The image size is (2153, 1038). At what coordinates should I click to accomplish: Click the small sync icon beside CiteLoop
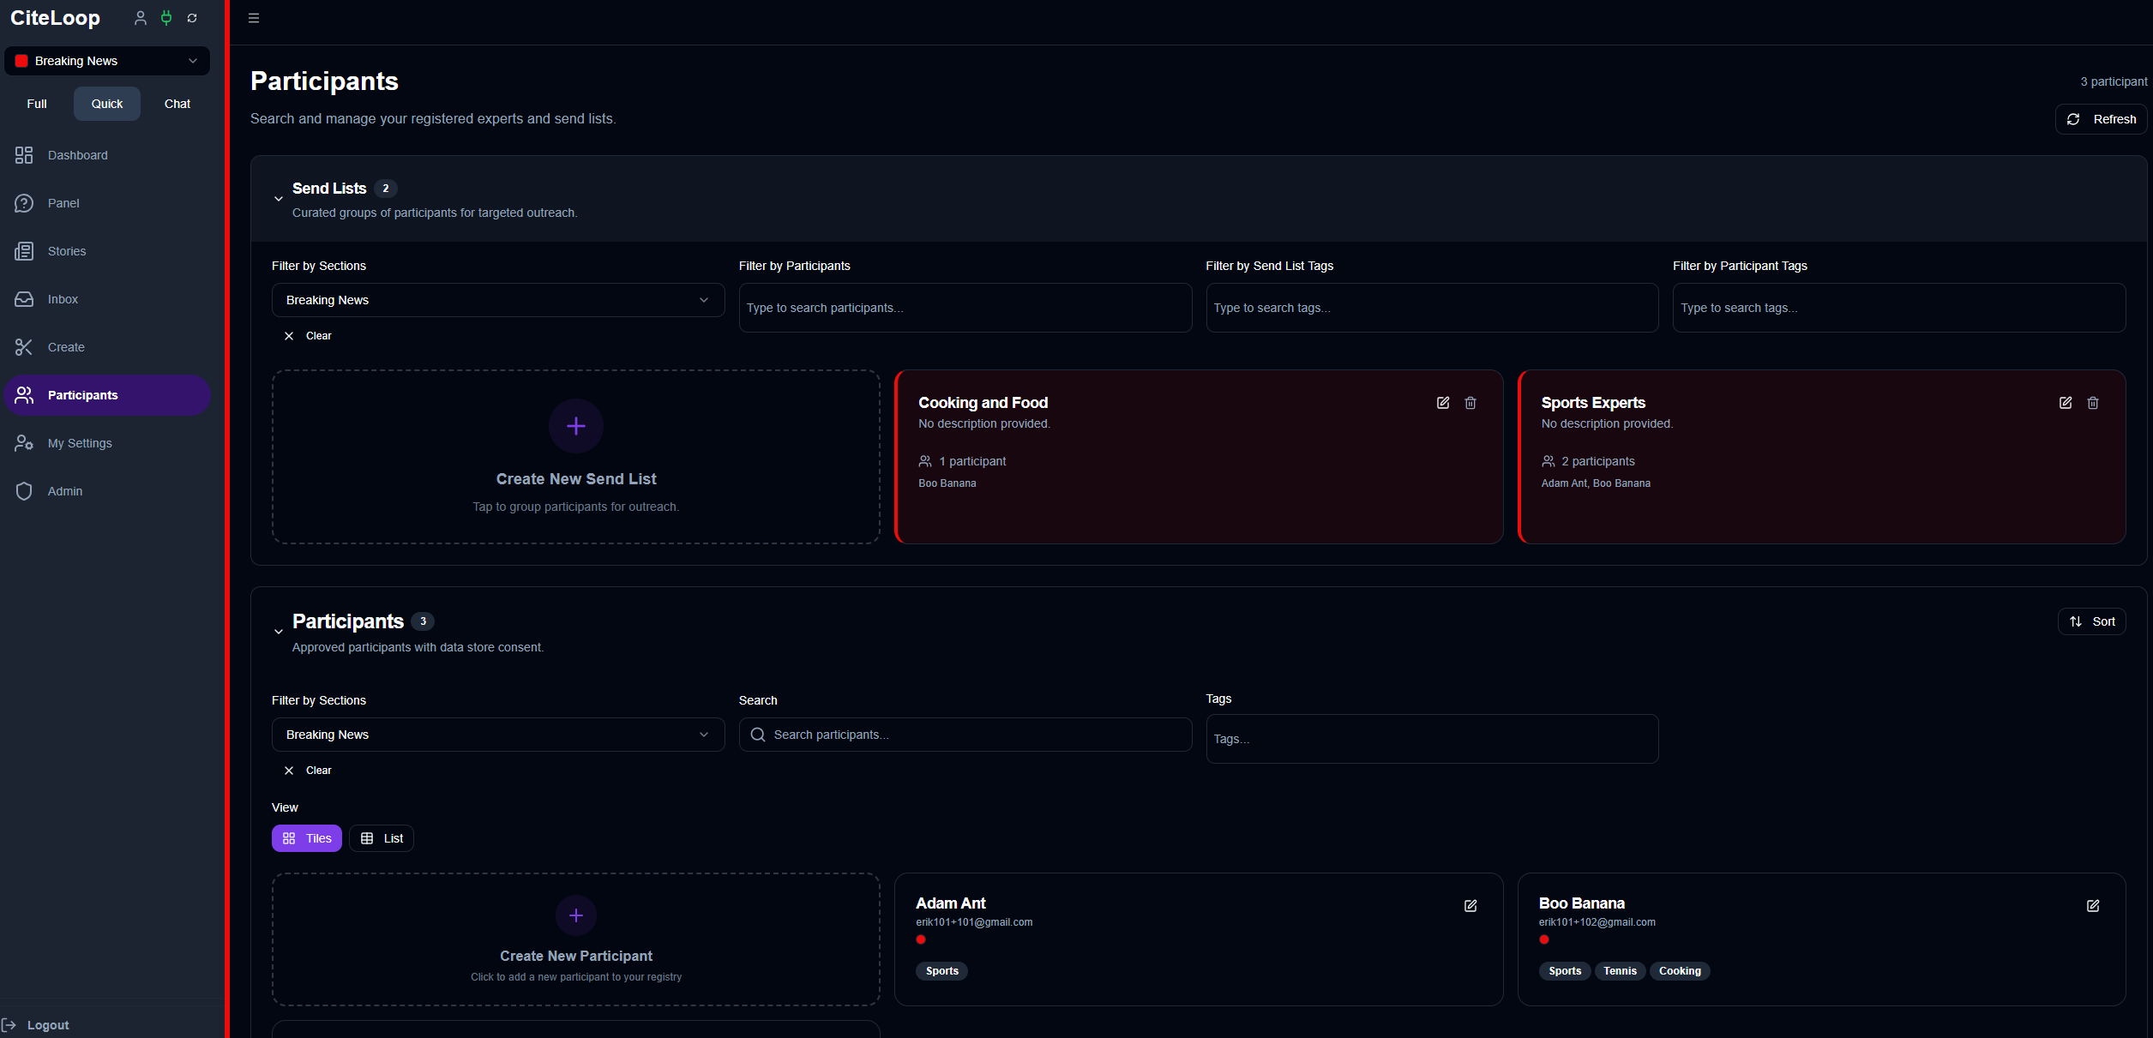(192, 18)
